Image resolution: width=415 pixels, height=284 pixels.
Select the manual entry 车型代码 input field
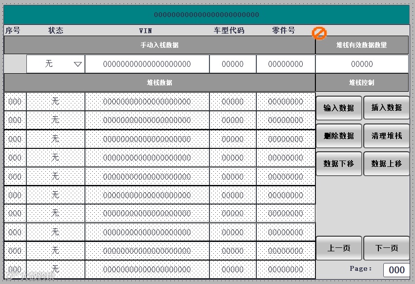(x=232, y=64)
